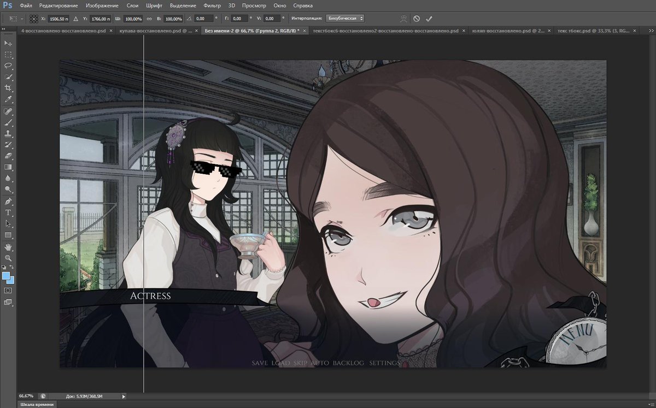Select the Lasso tool
Image resolution: width=656 pixels, height=408 pixels.
pos(8,66)
